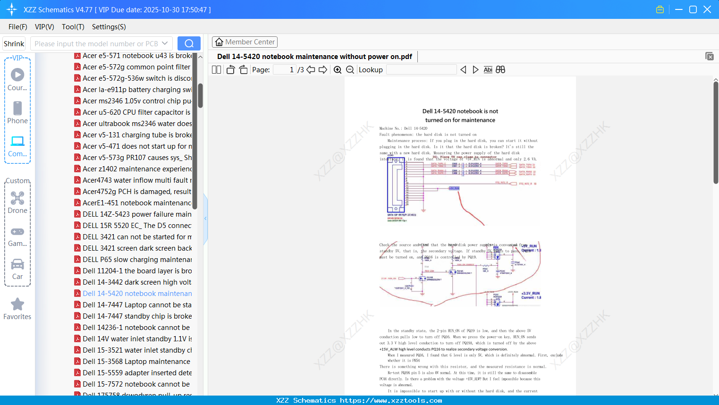719x405 pixels.
Task: Open the File(F) menu
Action: [x=18, y=27]
